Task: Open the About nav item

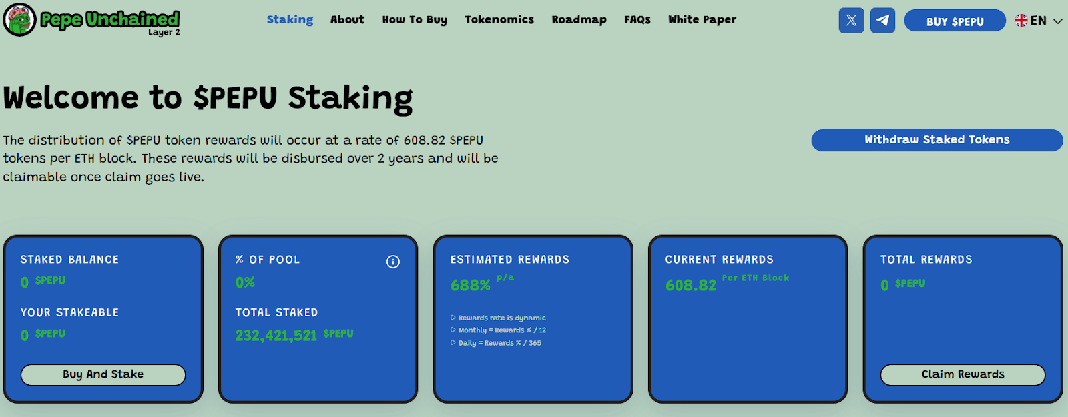Action: (x=347, y=20)
